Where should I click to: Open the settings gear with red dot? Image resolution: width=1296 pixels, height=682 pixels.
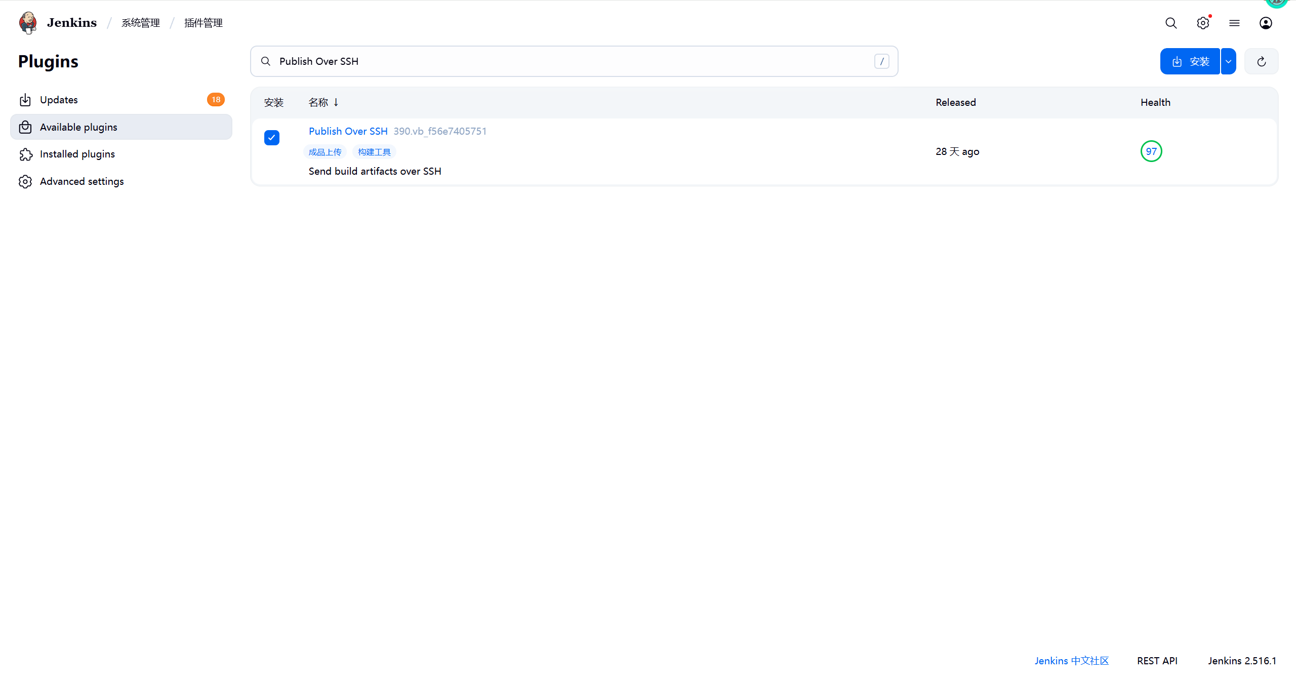[1203, 23]
